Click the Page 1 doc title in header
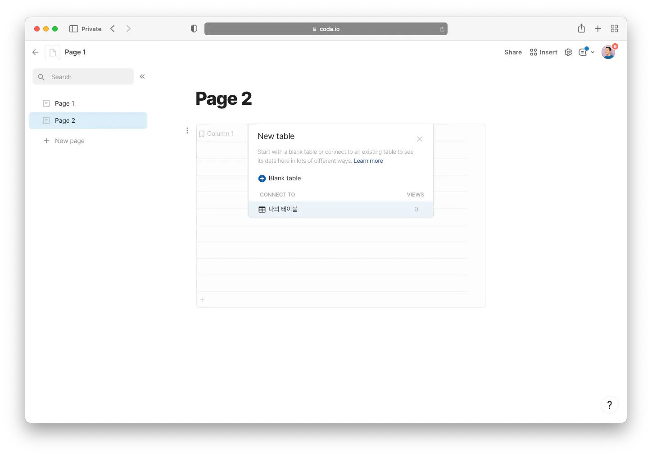 click(x=75, y=52)
